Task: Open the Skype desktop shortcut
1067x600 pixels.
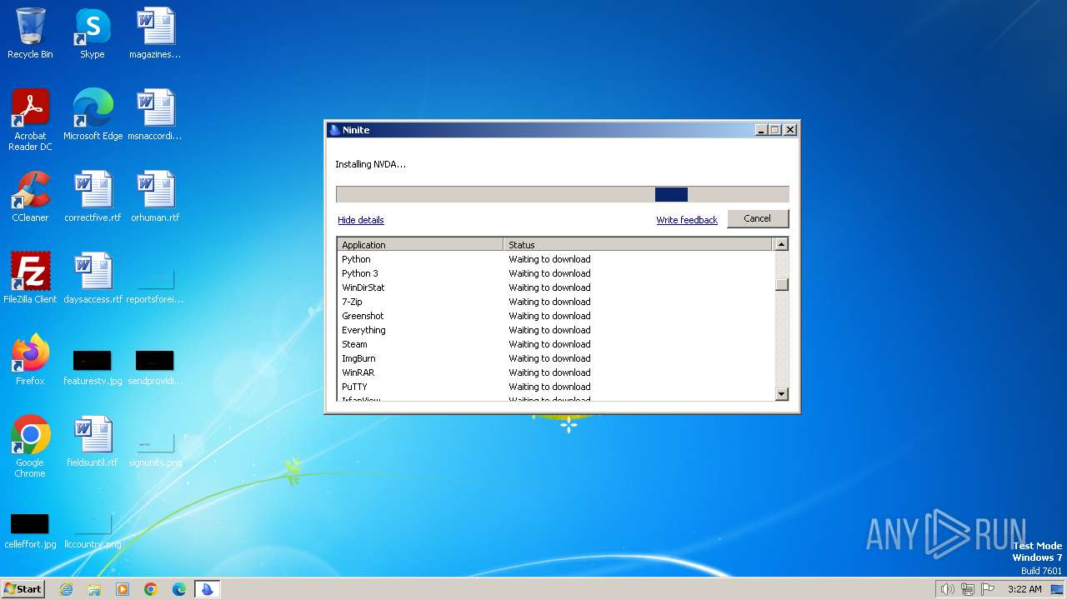Action: pyautogui.click(x=92, y=33)
